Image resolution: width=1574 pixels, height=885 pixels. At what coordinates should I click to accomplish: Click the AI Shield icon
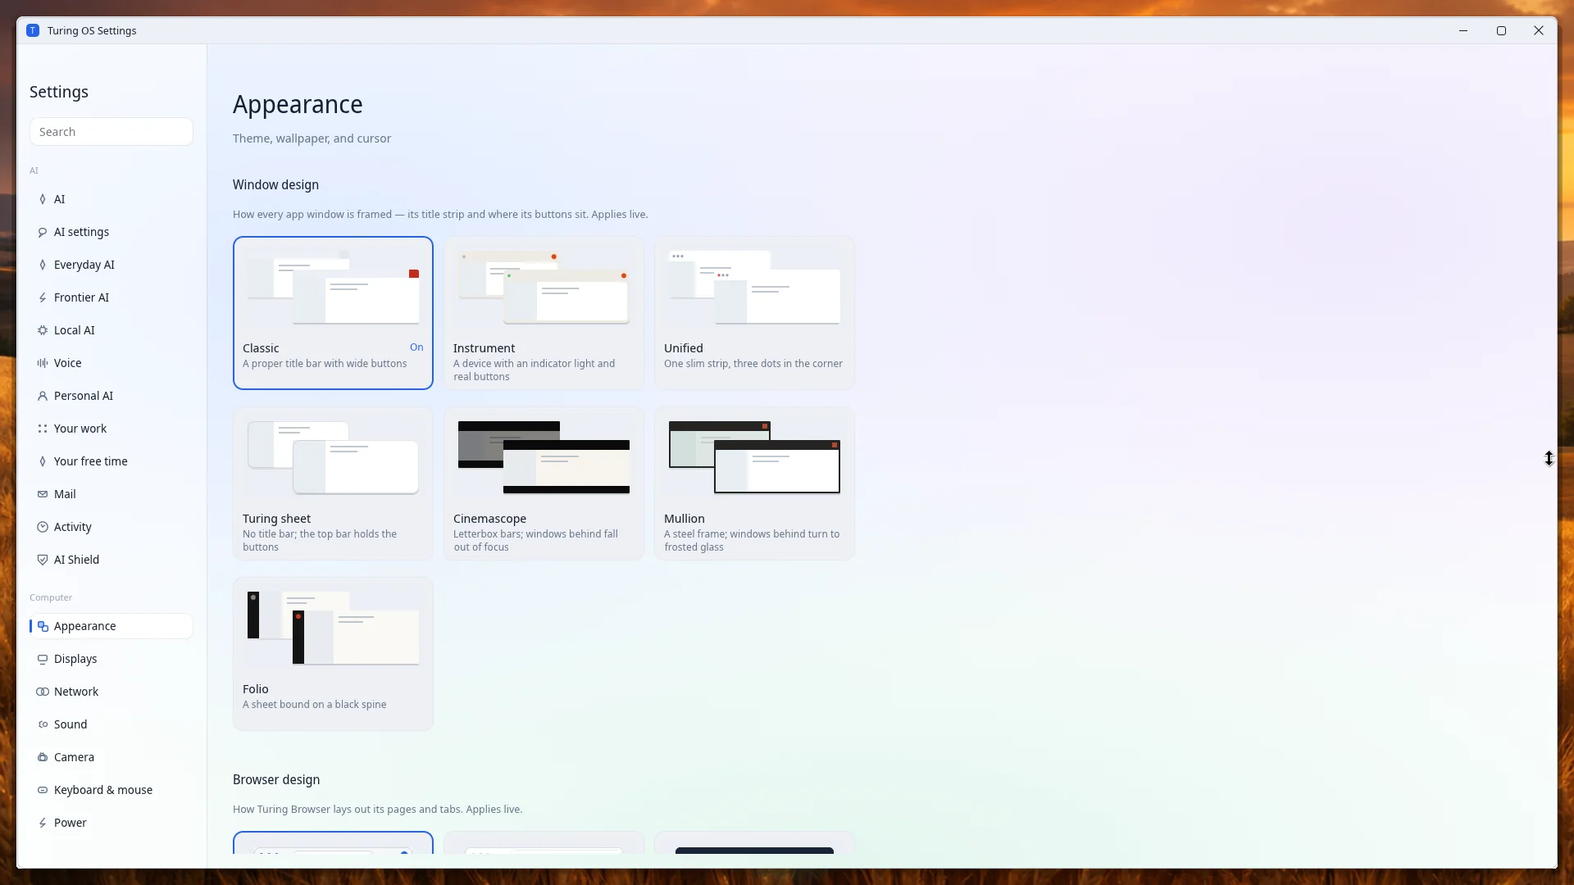tap(43, 560)
